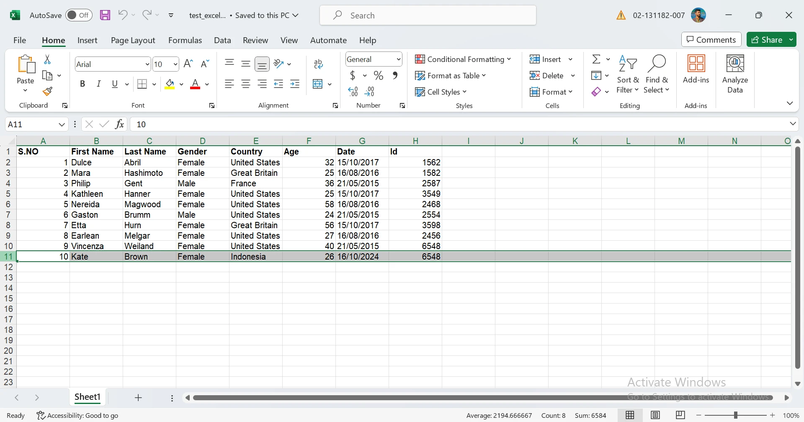Click the green Share button

[767, 40]
